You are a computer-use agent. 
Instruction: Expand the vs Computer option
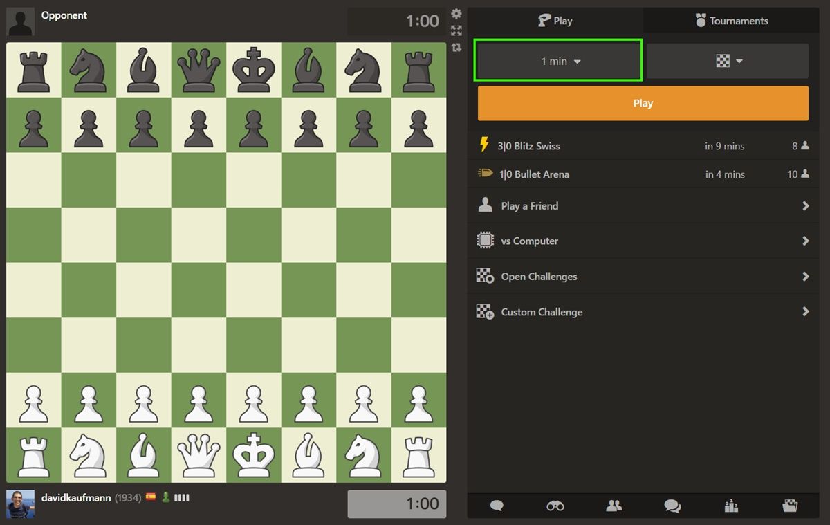(643, 241)
